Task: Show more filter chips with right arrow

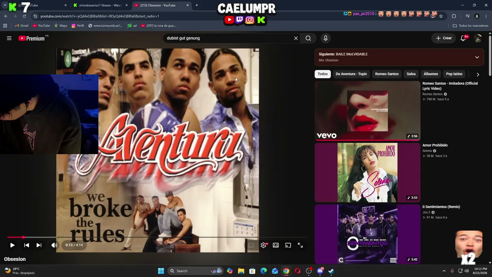Action: [x=478, y=74]
